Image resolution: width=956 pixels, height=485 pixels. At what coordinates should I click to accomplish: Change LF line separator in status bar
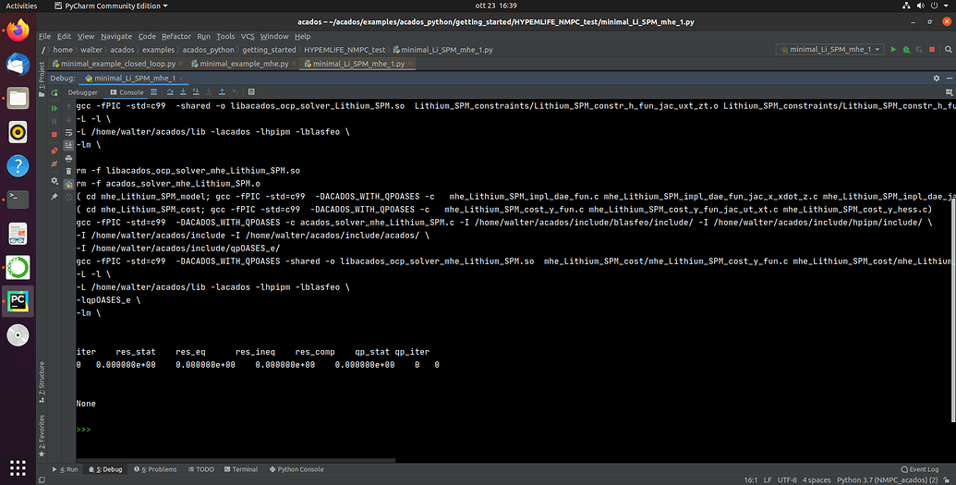[768, 480]
